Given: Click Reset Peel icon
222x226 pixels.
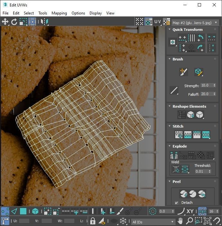Looking at the screenshot, I should (x=202, y=194).
